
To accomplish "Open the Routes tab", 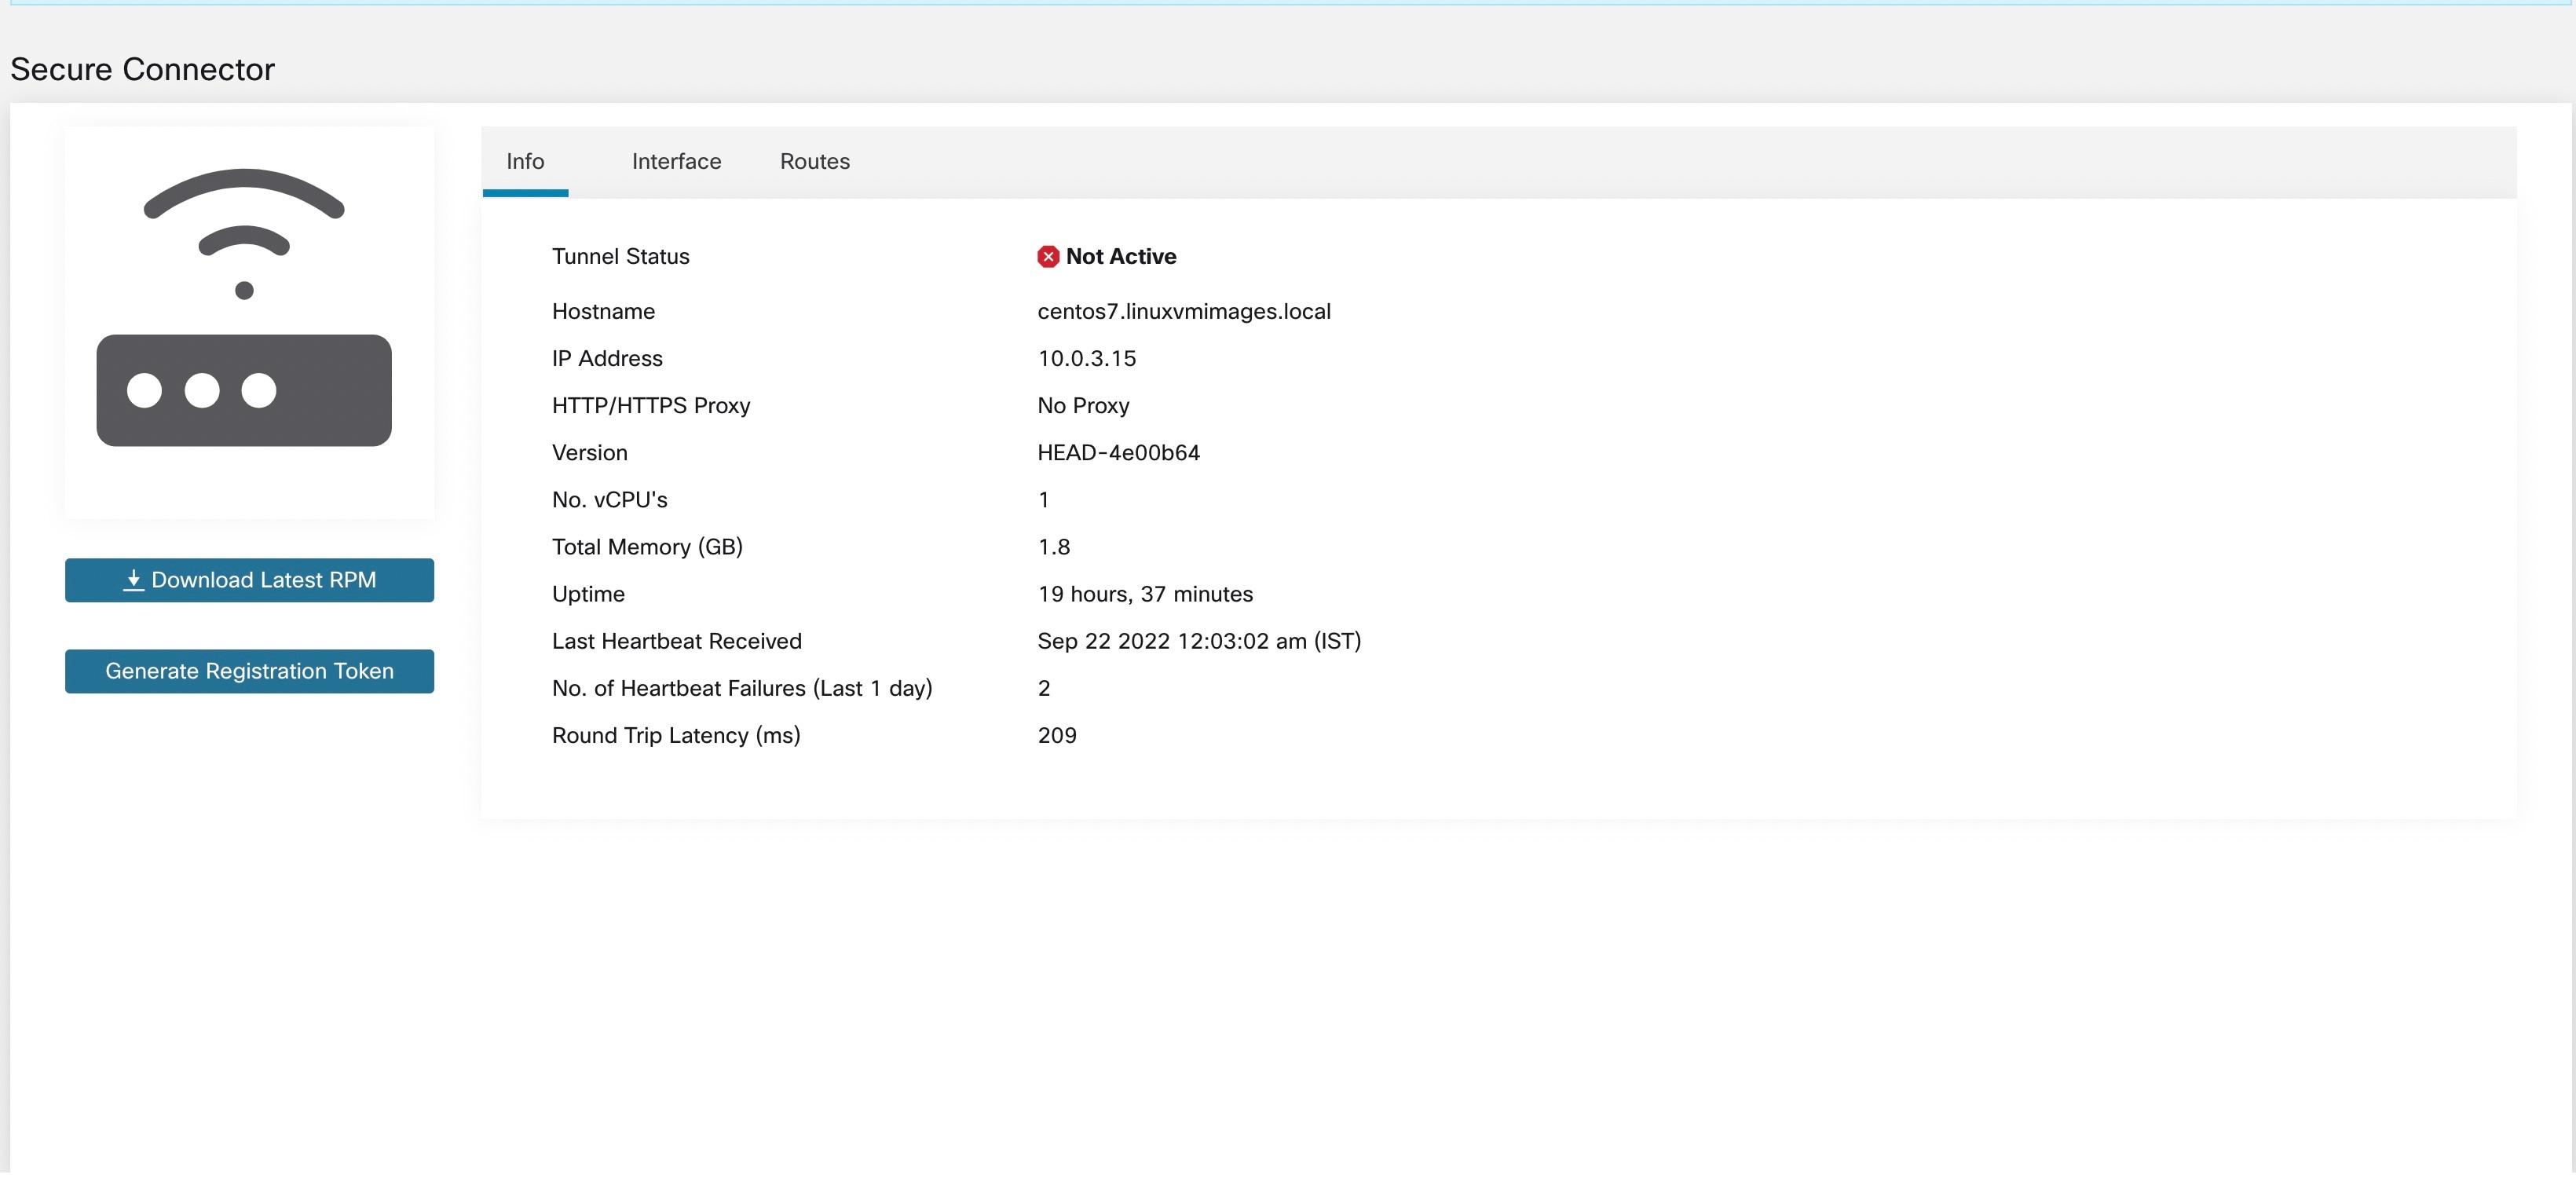I will click(x=814, y=161).
